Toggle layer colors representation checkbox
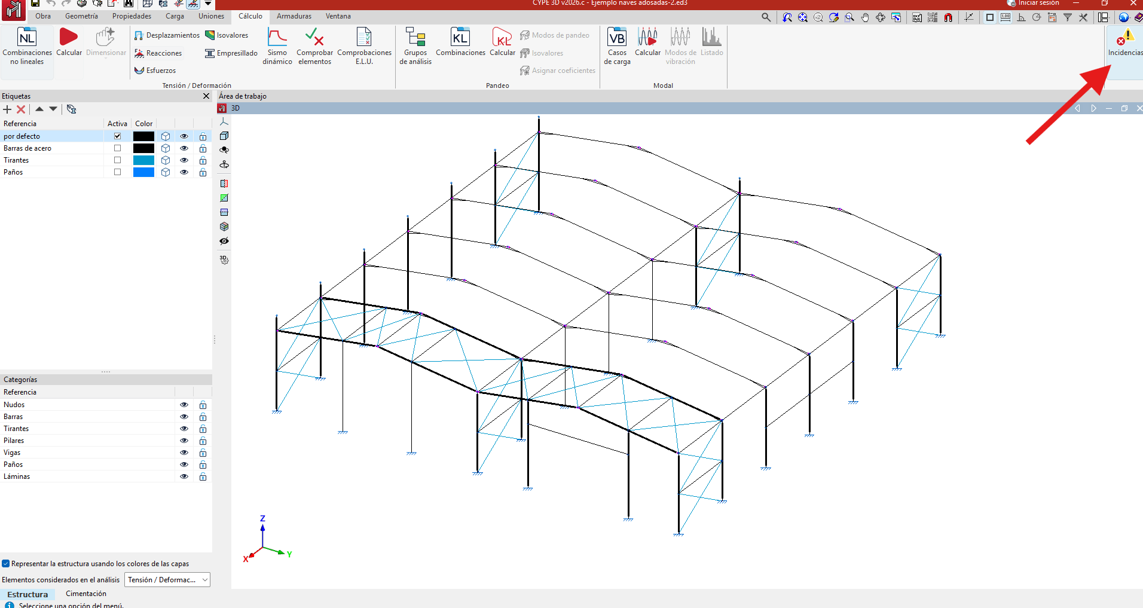Screen dimensions: 1143x608 tap(6, 564)
